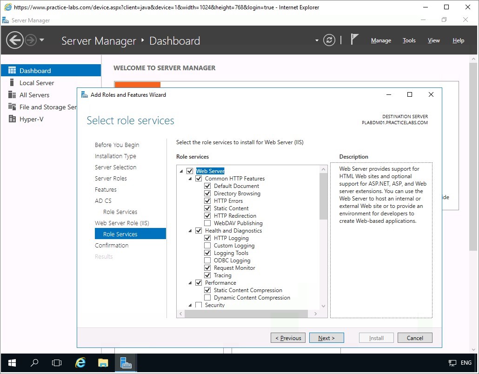479x374 pixels.
Task: Click the ENG language indicator
Action: click(x=466, y=363)
